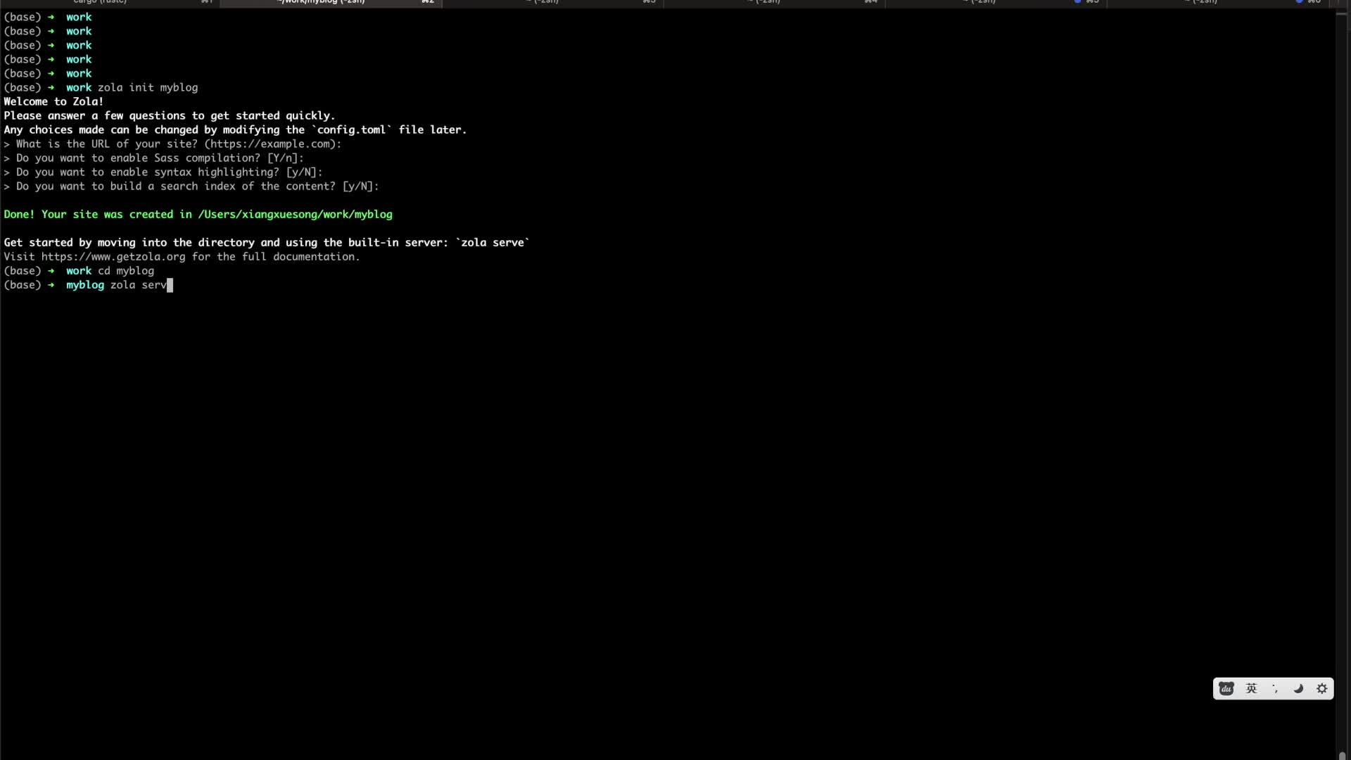1351x760 pixels.
Task: Click the blue activity dot on tab six
Action: coord(1299,2)
